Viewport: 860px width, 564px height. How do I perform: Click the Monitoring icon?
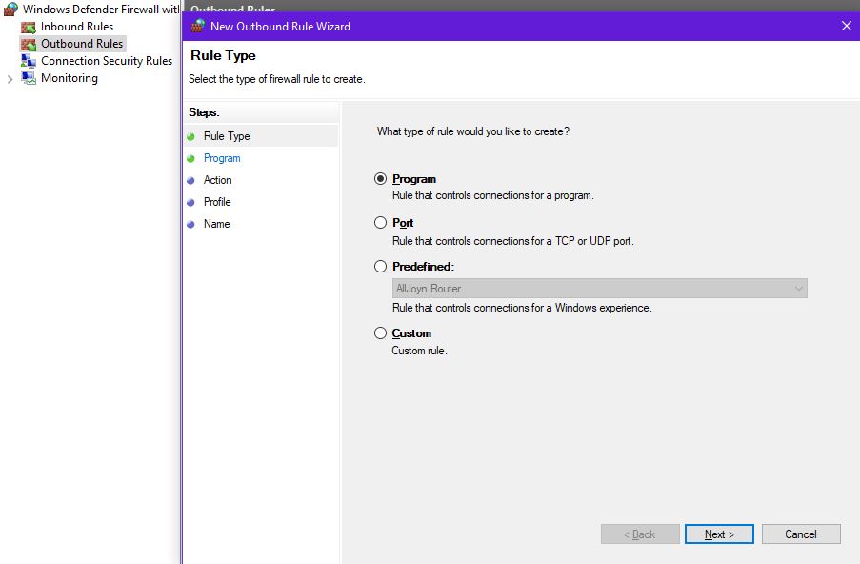tap(29, 78)
